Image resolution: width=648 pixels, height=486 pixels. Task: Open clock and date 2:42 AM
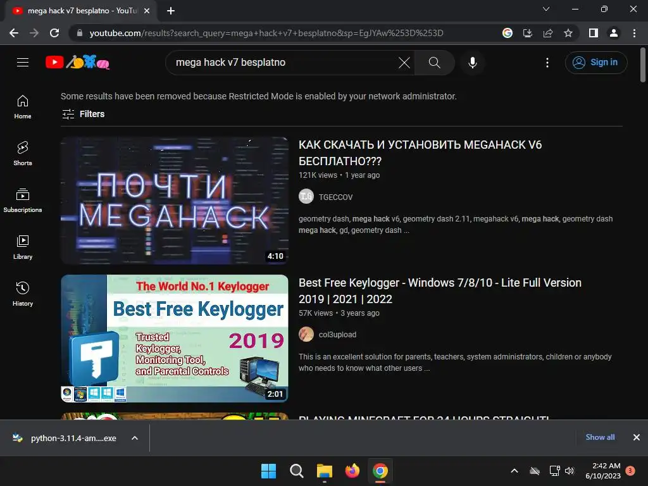[603, 471]
